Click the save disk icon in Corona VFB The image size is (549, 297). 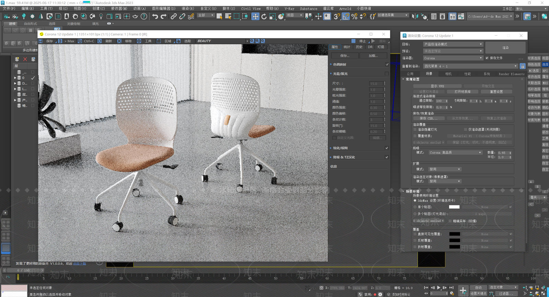click(40, 41)
